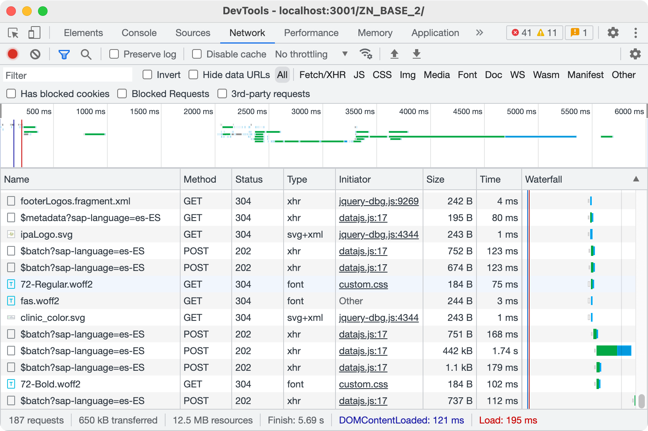The width and height of the screenshot is (648, 431).
Task: Click the Filter text input field
Action: (68, 75)
